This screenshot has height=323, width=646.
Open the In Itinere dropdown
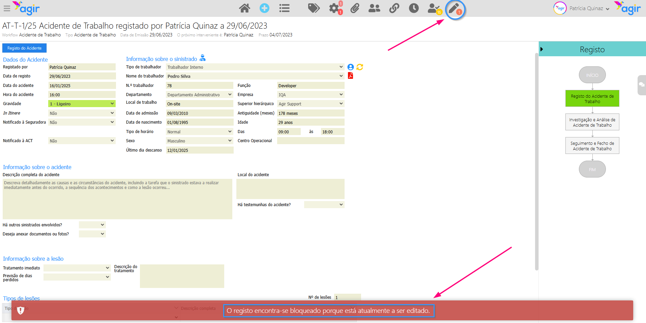(x=82, y=113)
